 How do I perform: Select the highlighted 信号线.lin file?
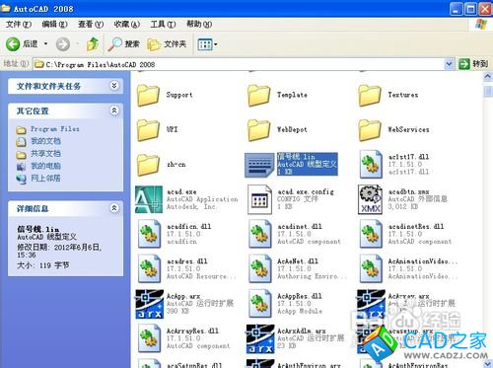pos(291,164)
